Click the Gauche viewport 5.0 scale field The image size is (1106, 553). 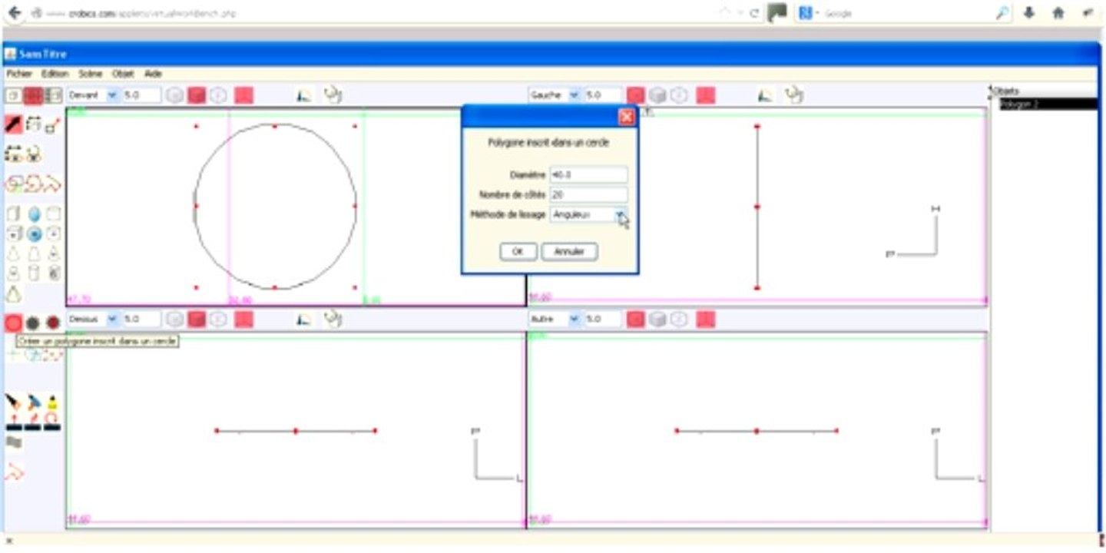click(x=602, y=95)
